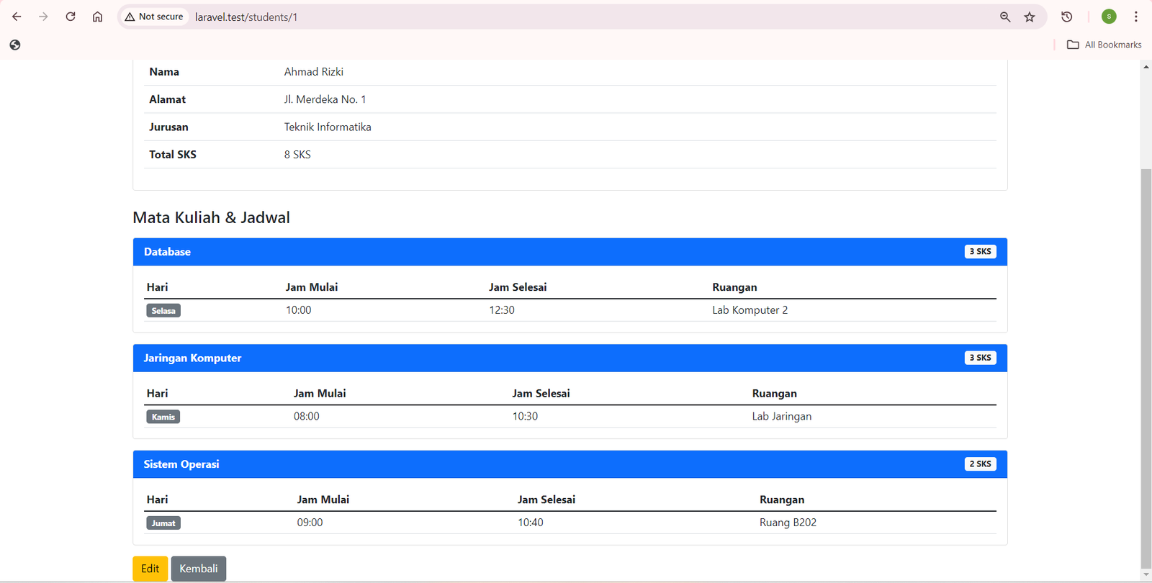
Task: Click the page vertical scrollbar thumb
Action: click(x=1146, y=367)
